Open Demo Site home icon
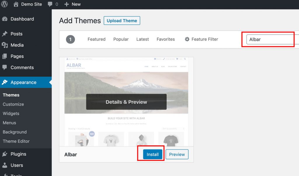Image resolution: width=299 pixels, height=176 pixels. click(x=16, y=4)
